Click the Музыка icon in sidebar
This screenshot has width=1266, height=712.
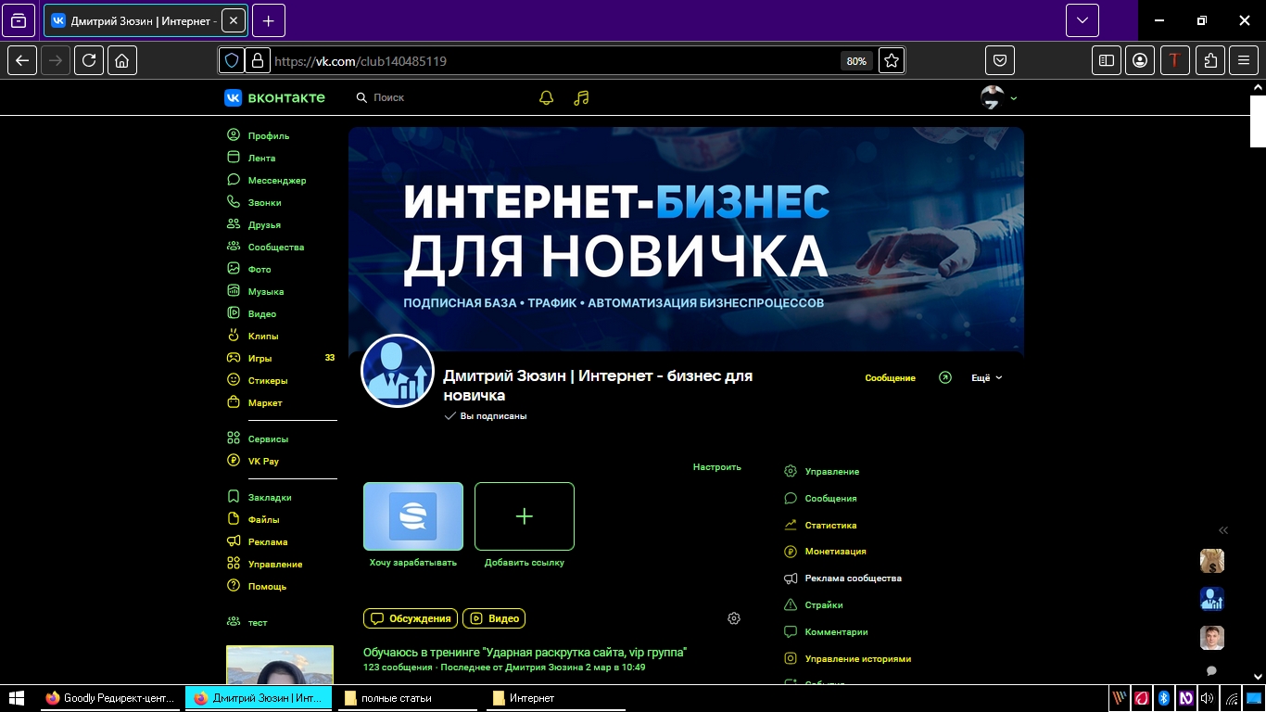pyautogui.click(x=234, y=291)
